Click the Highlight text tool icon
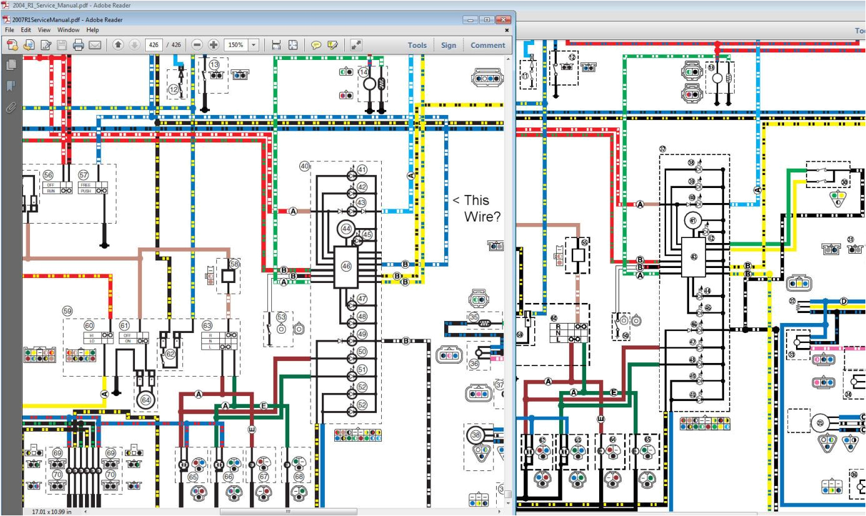This screenshot has height=516, width=866. click(332, 44)
